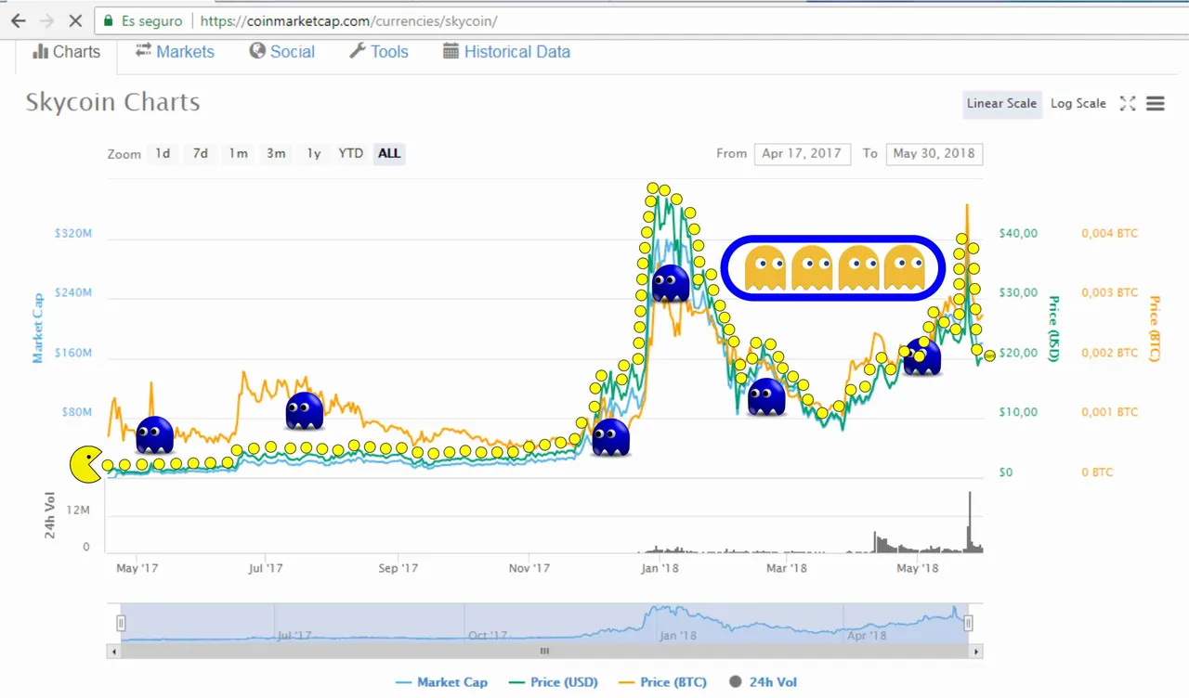Click the navigator scrollbar center grip
This screenshot has width=1189, height=698.
tap(545, 652)
